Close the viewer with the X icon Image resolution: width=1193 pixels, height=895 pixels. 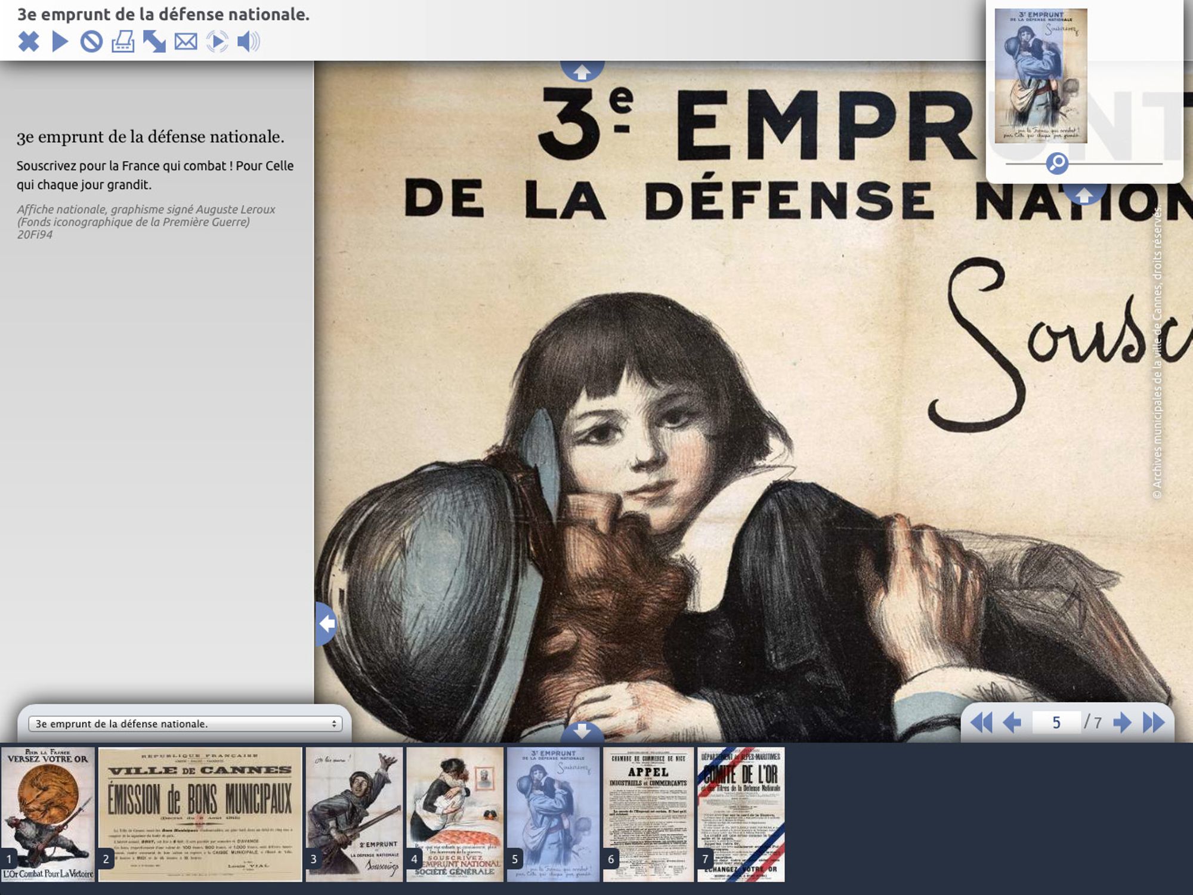point(28,42)
